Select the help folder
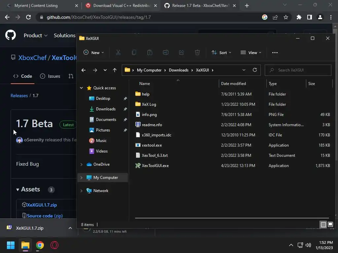338x253 pixels. [x=146, y=94]
